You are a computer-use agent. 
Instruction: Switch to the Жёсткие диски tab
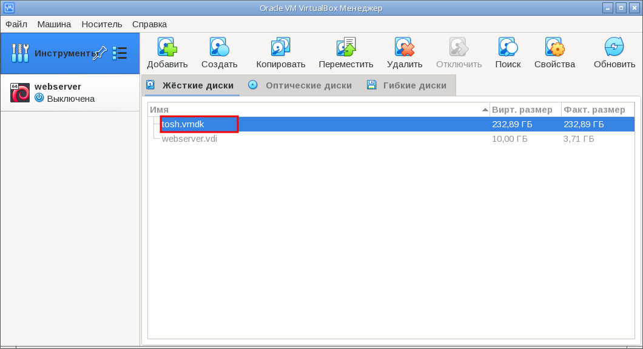coord(191,85)
